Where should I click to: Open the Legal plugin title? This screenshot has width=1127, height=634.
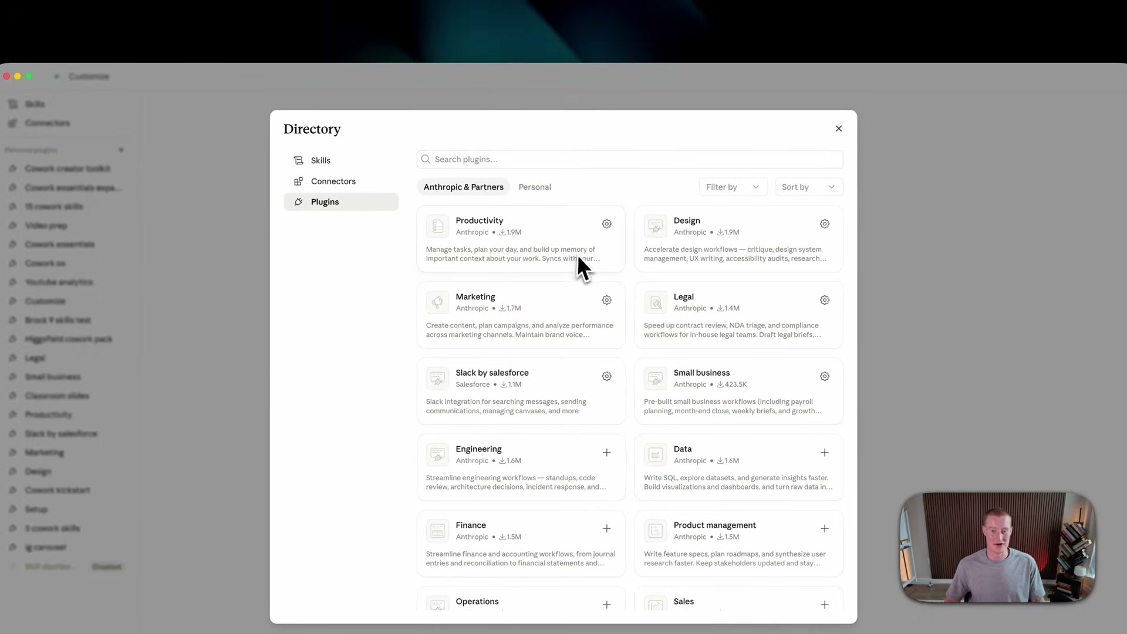(683, 296)
